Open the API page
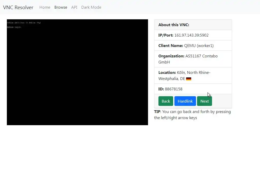This screenshot has height=195, width=260. (x=74, y=7)
